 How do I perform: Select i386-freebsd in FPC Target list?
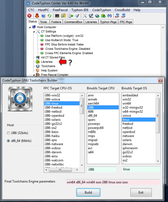pyautogui.click(x=62, y=107)
